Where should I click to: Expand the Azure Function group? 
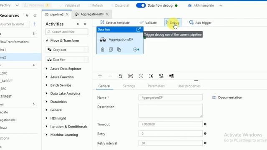[47, 77]
